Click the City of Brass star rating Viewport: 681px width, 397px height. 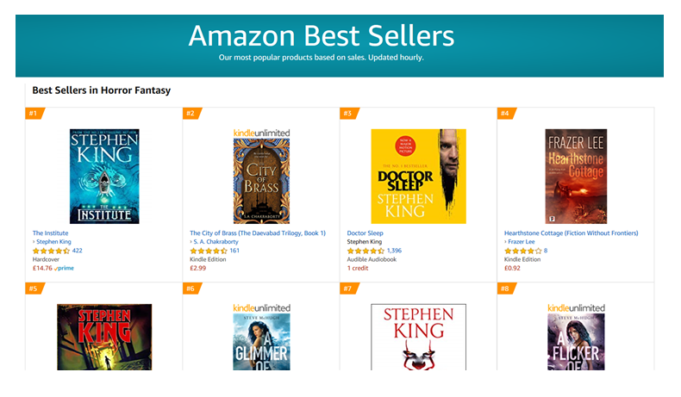click(209, 251)
